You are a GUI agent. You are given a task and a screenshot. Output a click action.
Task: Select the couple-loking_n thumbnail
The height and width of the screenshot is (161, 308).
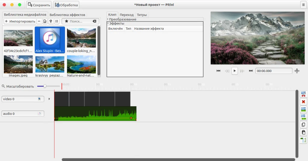(81, 40)
